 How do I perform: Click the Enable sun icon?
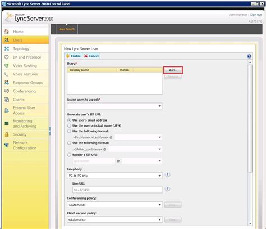68,56
